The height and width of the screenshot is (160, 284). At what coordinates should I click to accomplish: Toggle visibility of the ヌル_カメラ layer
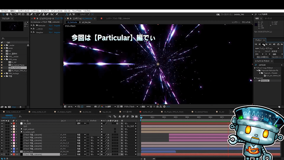[x=2, y=124]
